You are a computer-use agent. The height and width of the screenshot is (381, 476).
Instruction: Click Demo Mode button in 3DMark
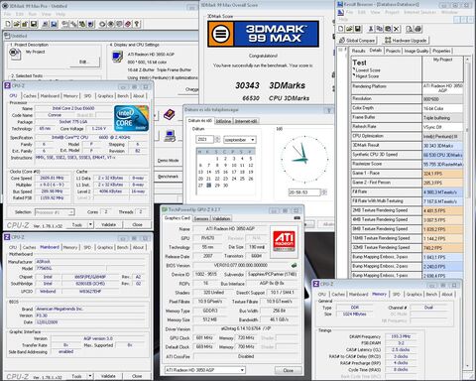tap(168, 161)
